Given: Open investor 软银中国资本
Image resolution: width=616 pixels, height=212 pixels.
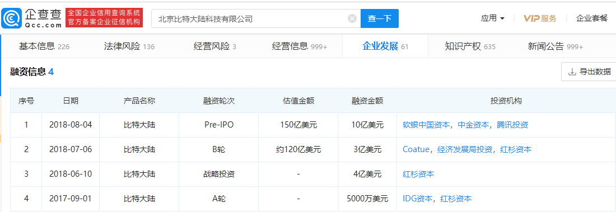Looking at the screenshot, I should tap(426, 125).
